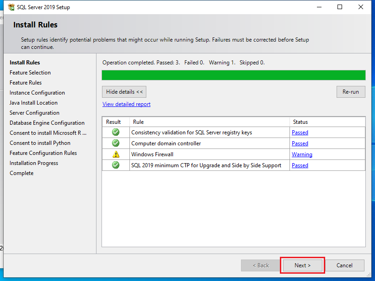Screen dimensions: 375x281
Task: Click the Back button
Action: pyautogui.click(x=260, y=265)
